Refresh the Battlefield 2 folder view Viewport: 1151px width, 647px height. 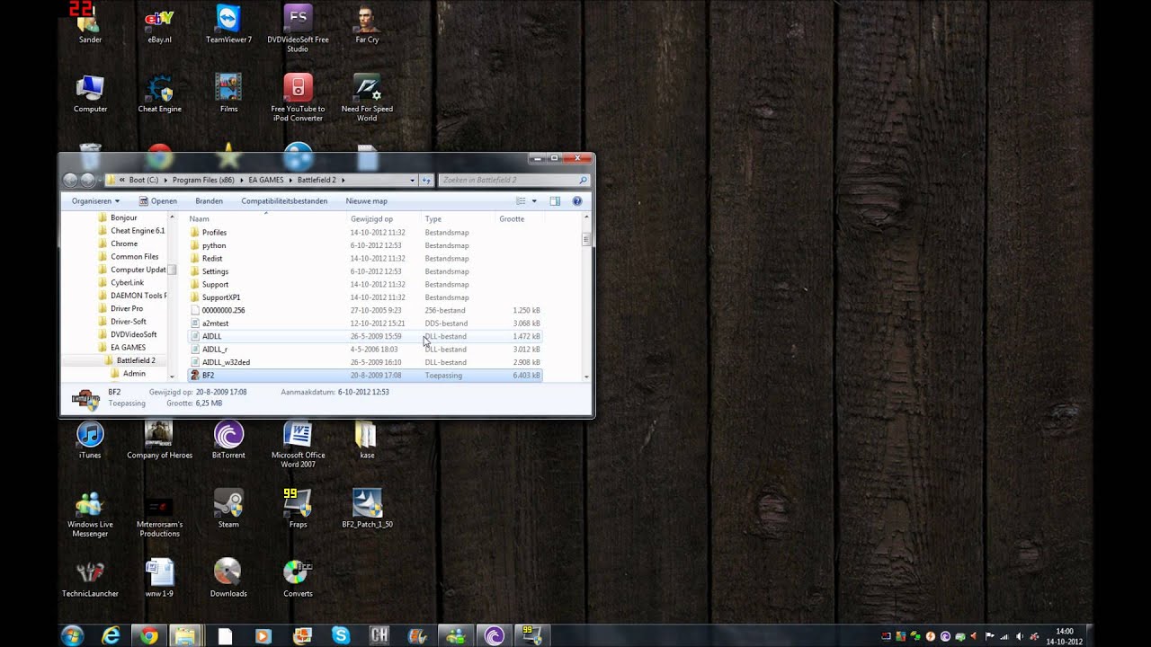427,180
